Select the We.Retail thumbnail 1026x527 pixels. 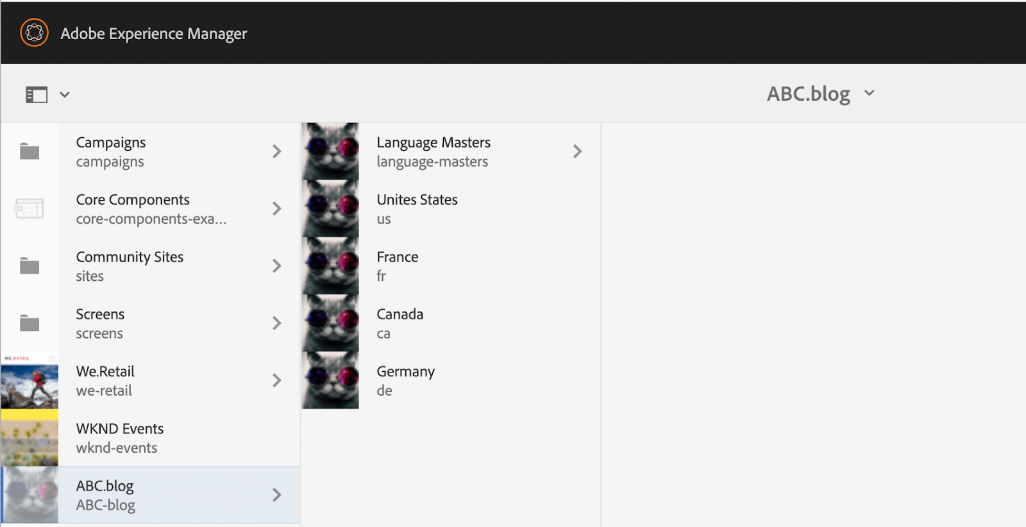[x=29, y=380]
